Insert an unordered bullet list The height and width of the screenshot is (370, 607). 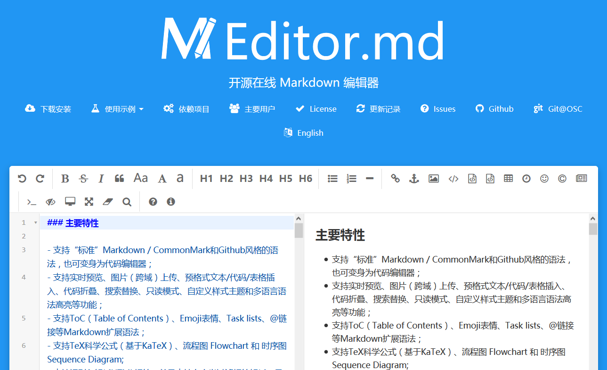(333, 179)
